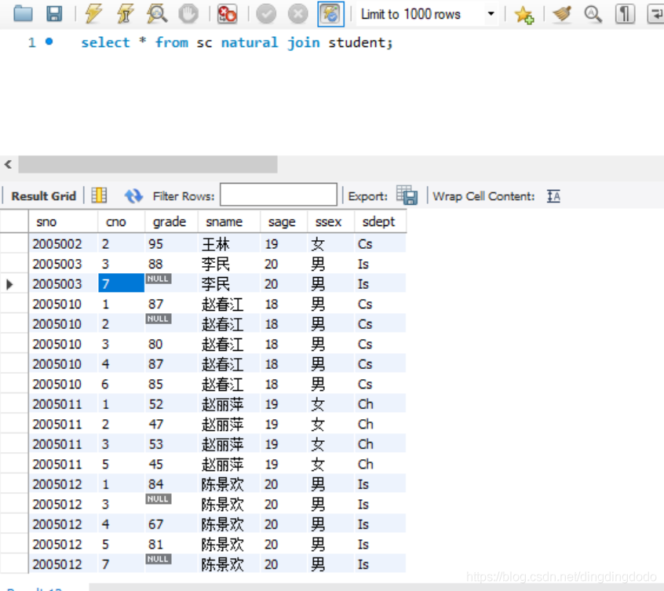Image resolution: width=664 pixels, height=591 pixels.
Task: Select grade cell with value 95
Action: 171,243
